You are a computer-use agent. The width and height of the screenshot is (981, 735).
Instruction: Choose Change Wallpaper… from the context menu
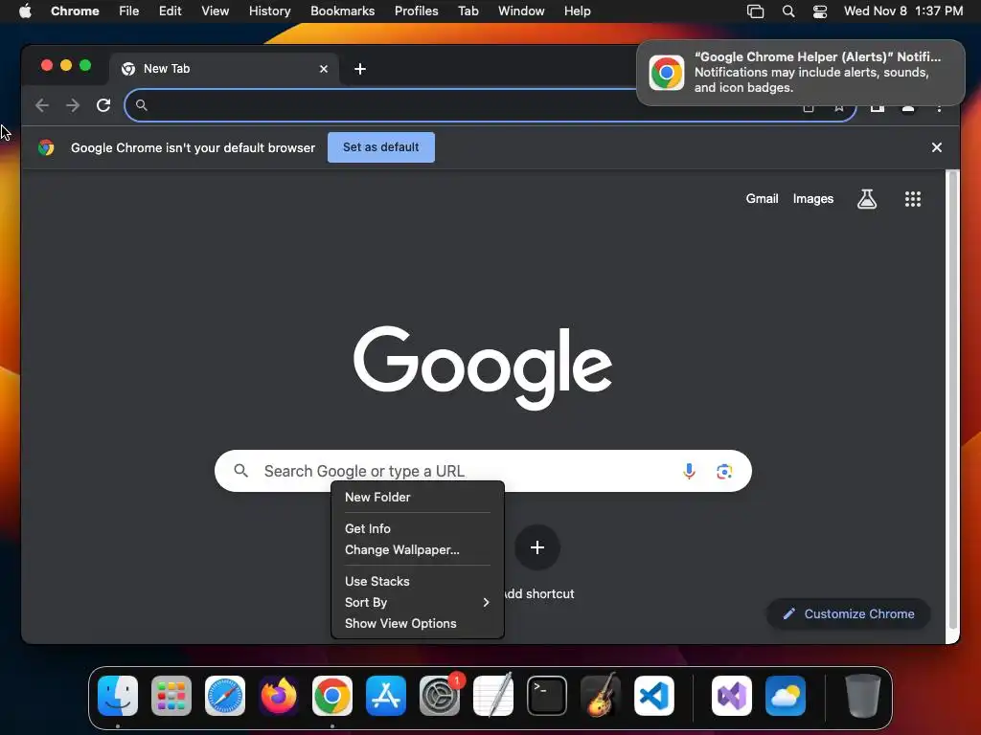tap(418, 550)
